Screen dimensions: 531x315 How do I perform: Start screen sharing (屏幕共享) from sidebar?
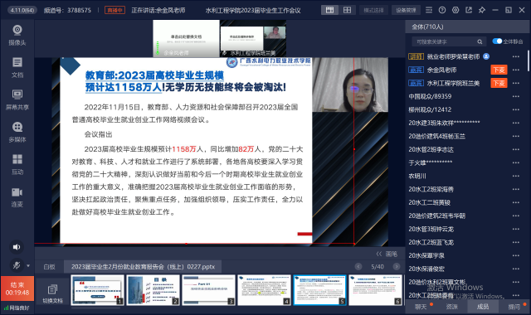[x=17, y=99]
